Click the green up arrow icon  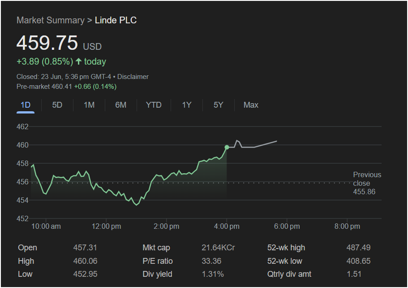(79, 61)
